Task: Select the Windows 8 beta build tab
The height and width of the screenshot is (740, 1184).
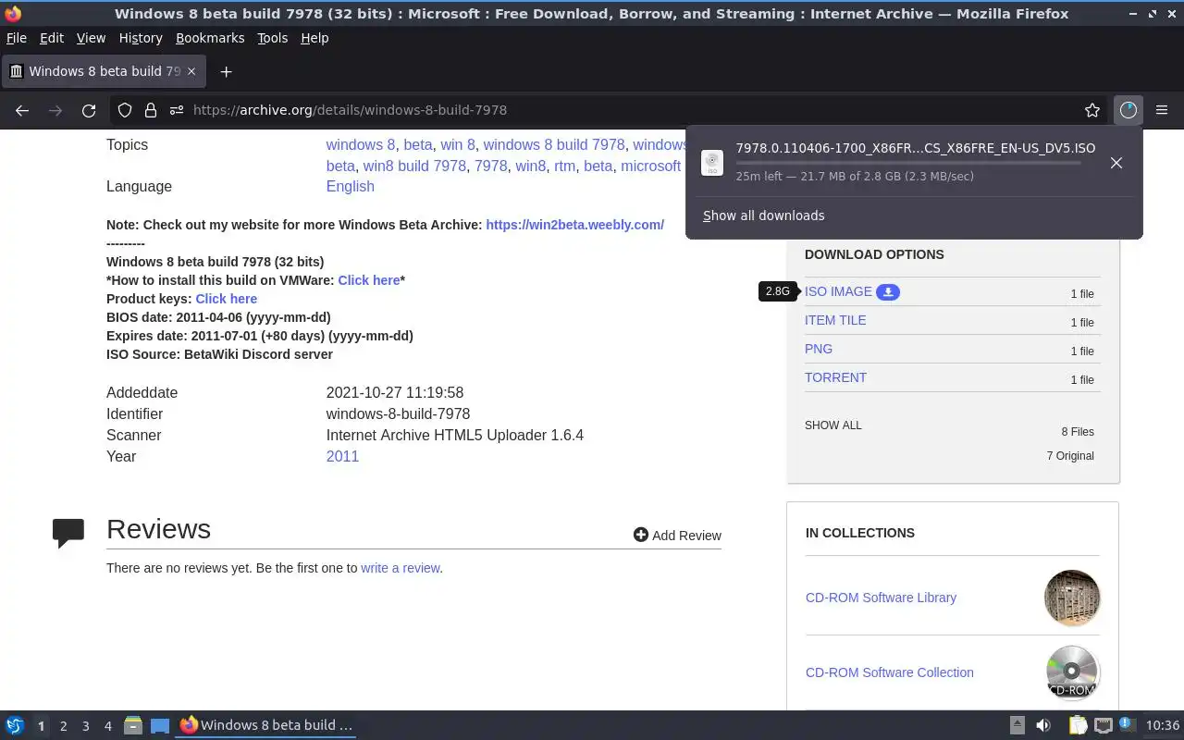Action: coord(104,71)
